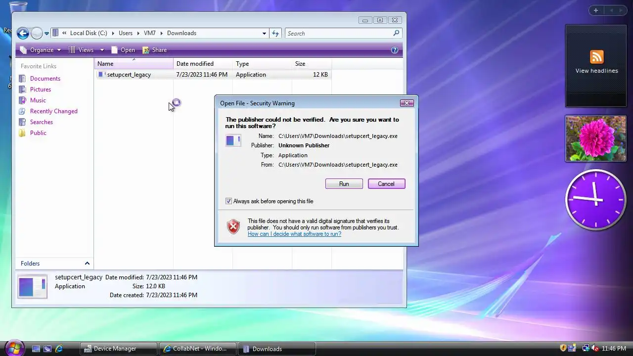The image size is (633, 356).
Task: Click the pink flower slideshow gadget
Action: coord(596,138)
